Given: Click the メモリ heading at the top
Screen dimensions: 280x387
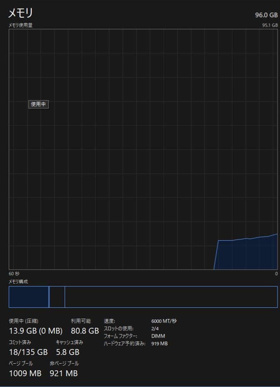Looking at the screenshot, I should click(x=20, y=13).
